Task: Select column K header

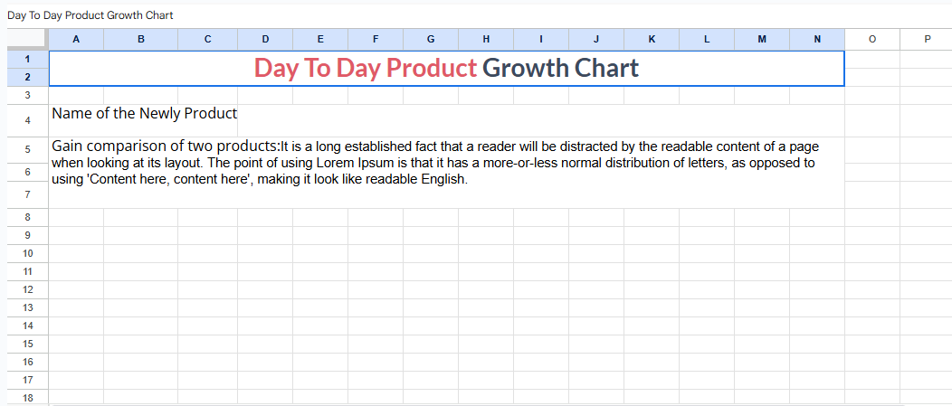Action: [x=652, y=39]
